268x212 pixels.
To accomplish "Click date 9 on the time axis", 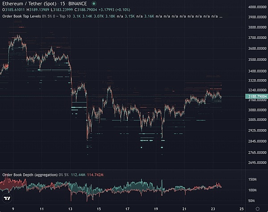I will (13, 208).
